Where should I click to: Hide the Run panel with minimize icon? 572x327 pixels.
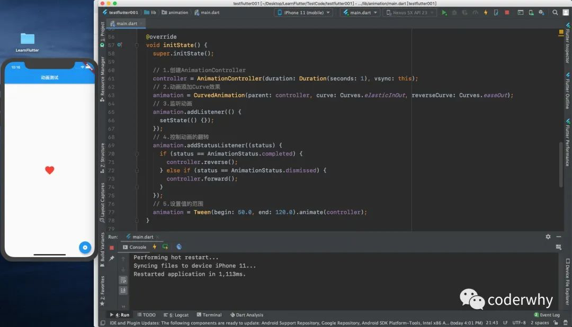point(559,237)
